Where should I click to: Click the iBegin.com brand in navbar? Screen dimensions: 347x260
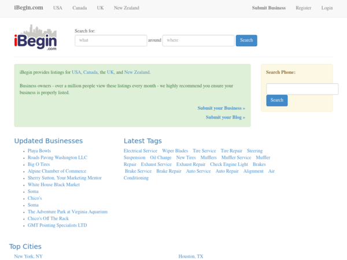click(28, 8)
